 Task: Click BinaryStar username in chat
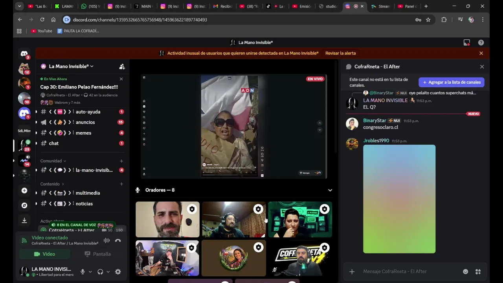[x=374, y=121]
